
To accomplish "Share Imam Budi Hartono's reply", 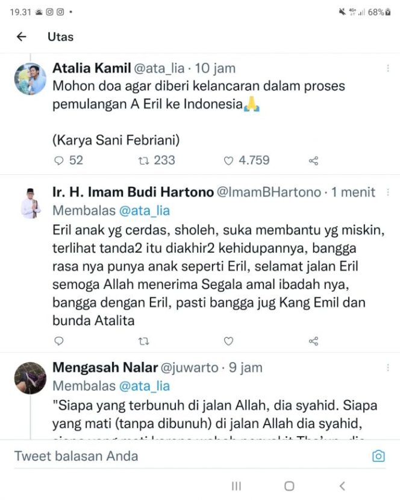I will click(x=313, y=341).
